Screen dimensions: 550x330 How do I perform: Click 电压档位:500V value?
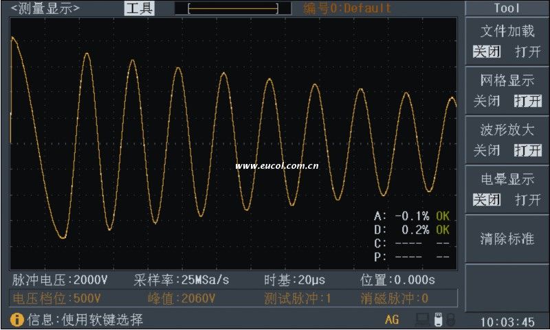(x=56, y=298)
